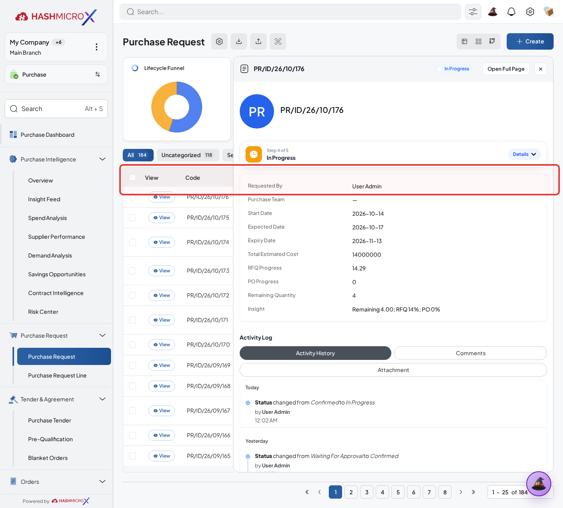Select the Uncategorized 118 tab
563x508 pixels.
(188, 155)
